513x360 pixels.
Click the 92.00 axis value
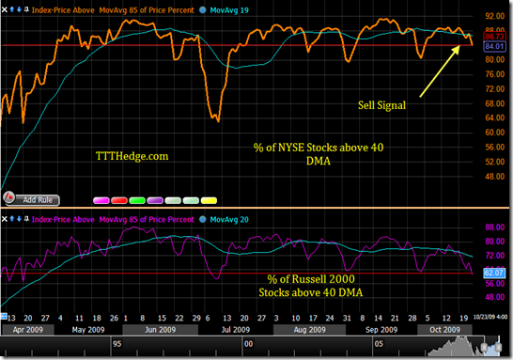coord(494,16)
